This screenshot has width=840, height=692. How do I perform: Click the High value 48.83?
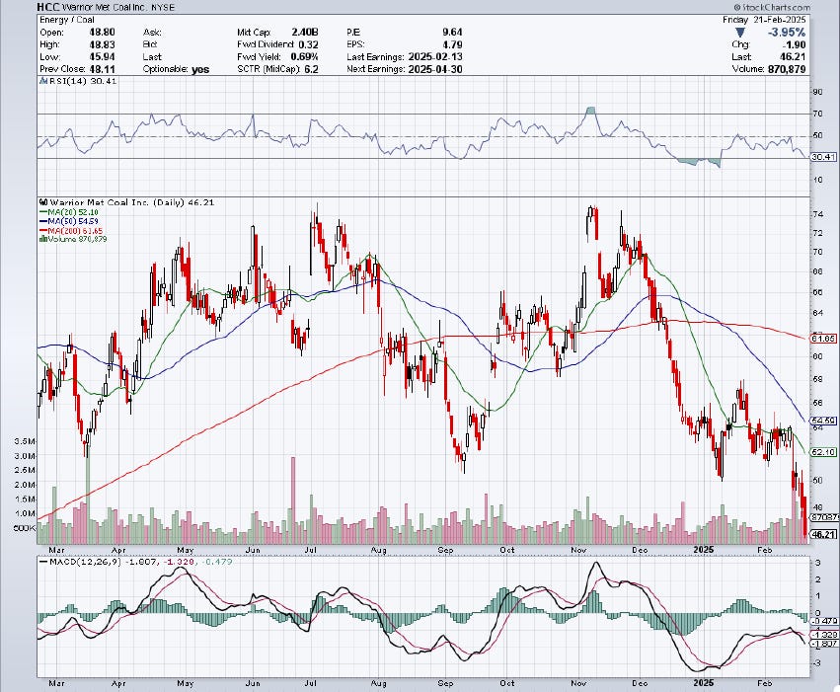(103, 44)
